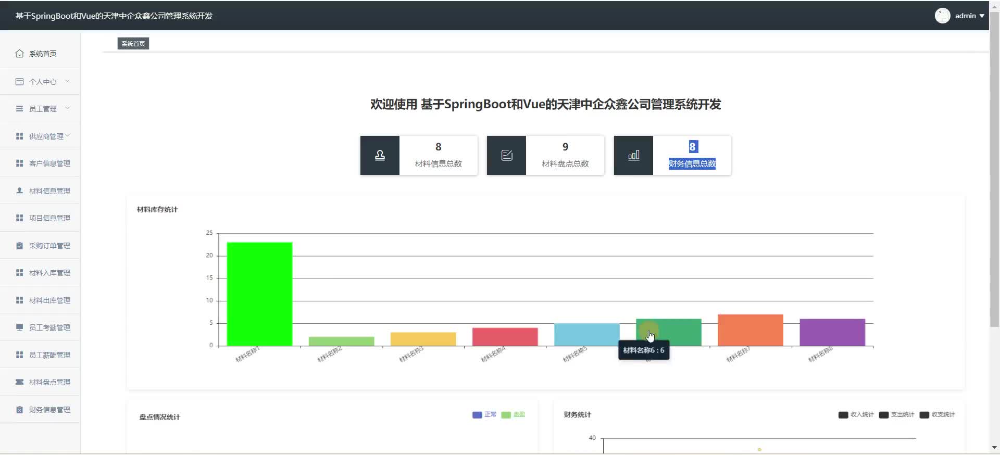Click the 材料信息总数 label

point(438,164)
